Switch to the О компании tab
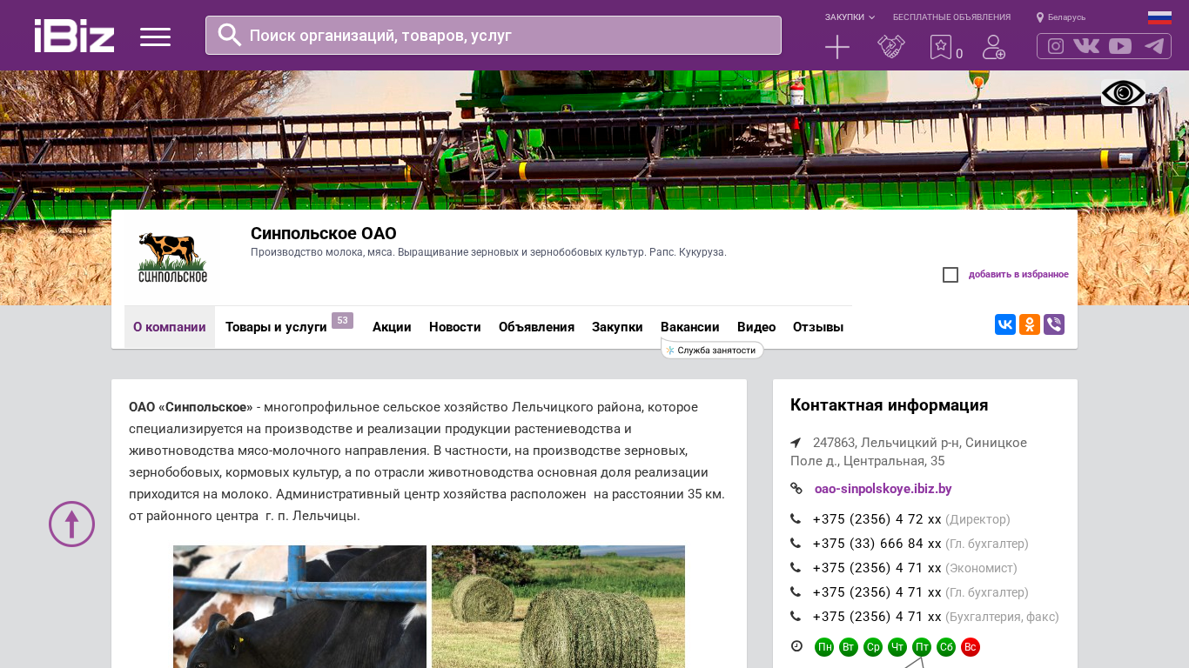 coord(170,327)
